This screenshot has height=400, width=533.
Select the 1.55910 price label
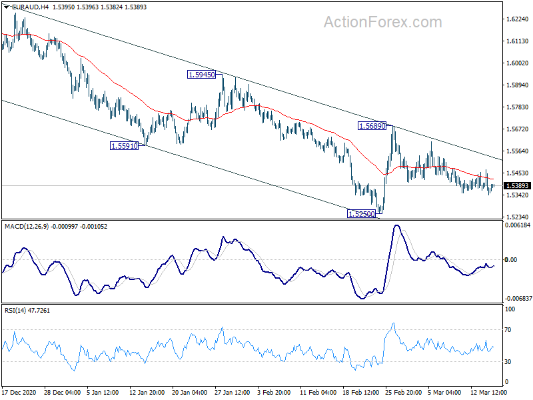point(125,146)
